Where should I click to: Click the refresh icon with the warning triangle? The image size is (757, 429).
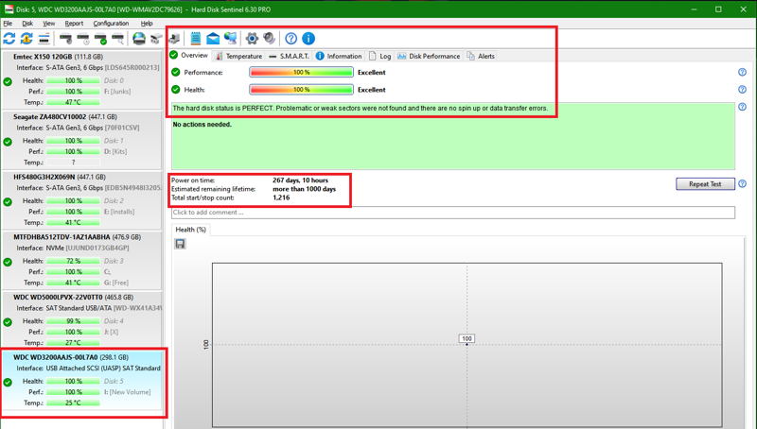click(26, 39)
